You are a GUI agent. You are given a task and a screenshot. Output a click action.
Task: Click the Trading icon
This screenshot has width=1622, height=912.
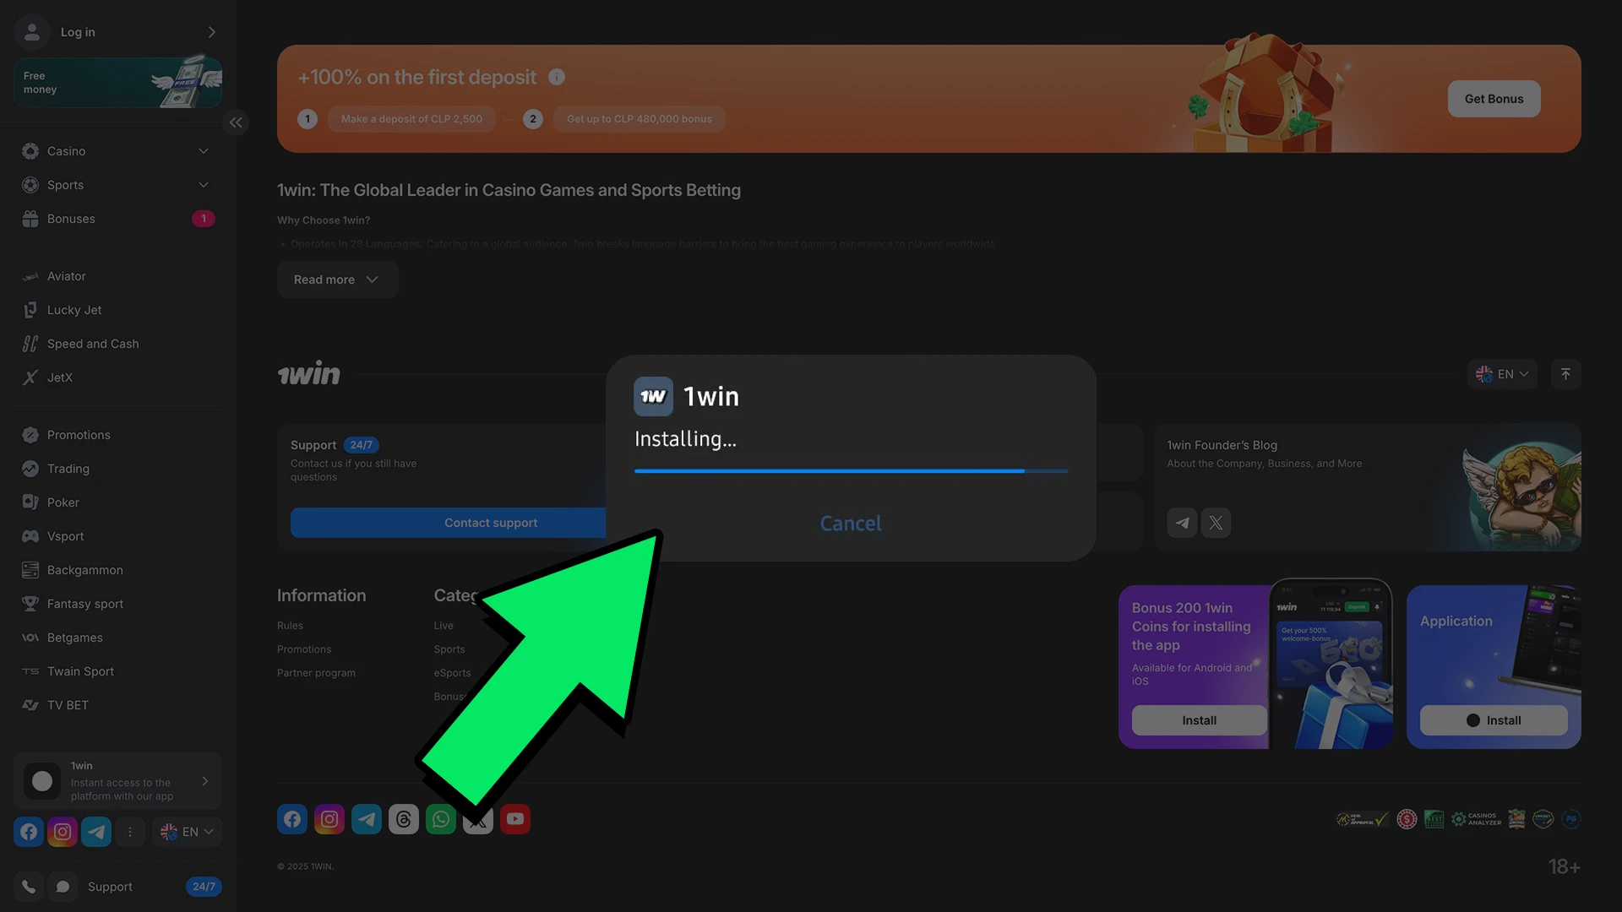30,469
